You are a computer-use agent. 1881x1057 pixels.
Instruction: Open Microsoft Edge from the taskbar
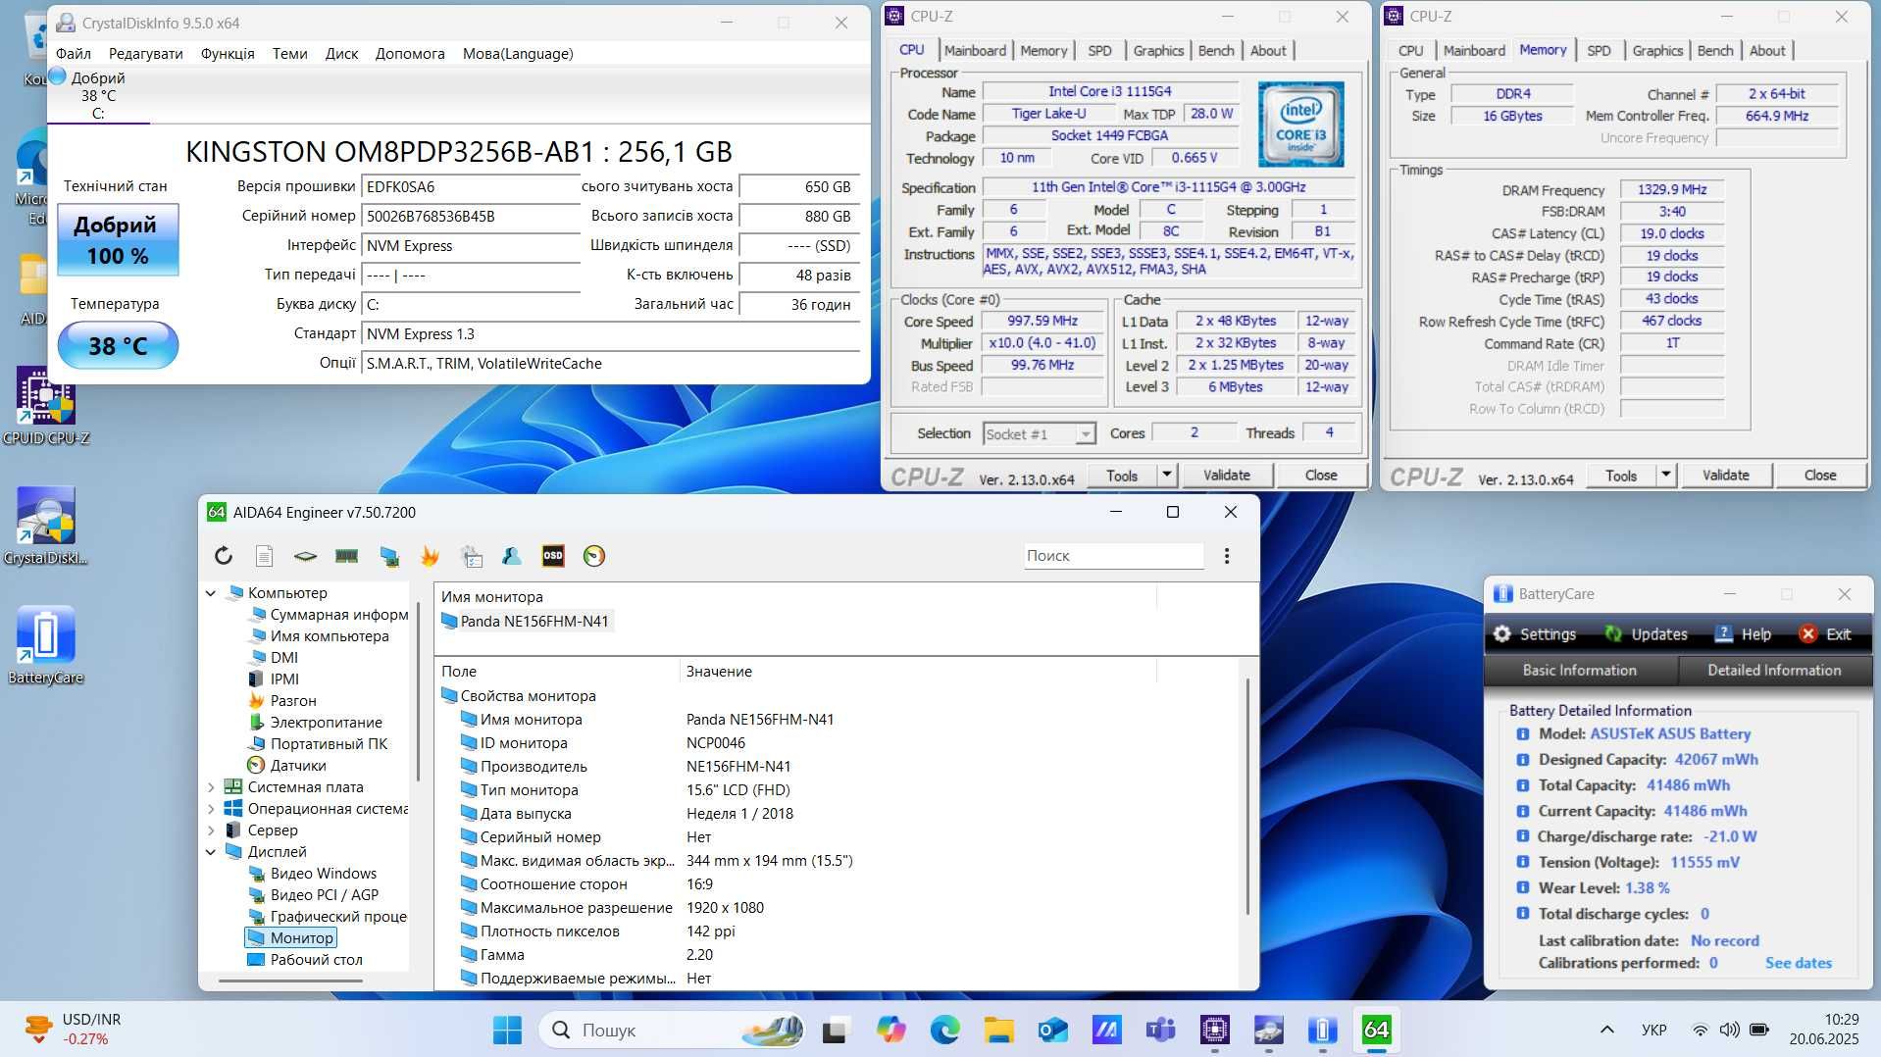(x=944, y=1030)
